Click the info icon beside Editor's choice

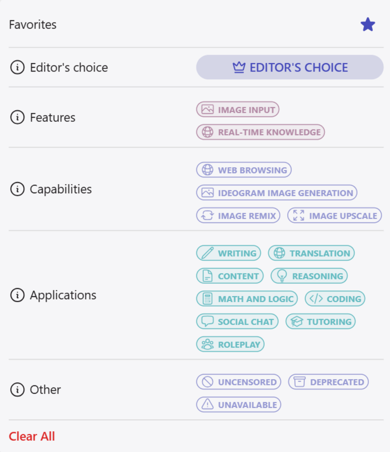point(18,68)
